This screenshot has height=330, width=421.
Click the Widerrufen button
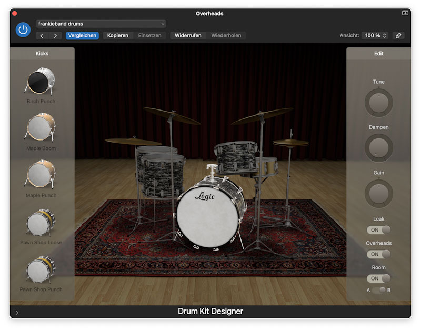tap(188, 35)
